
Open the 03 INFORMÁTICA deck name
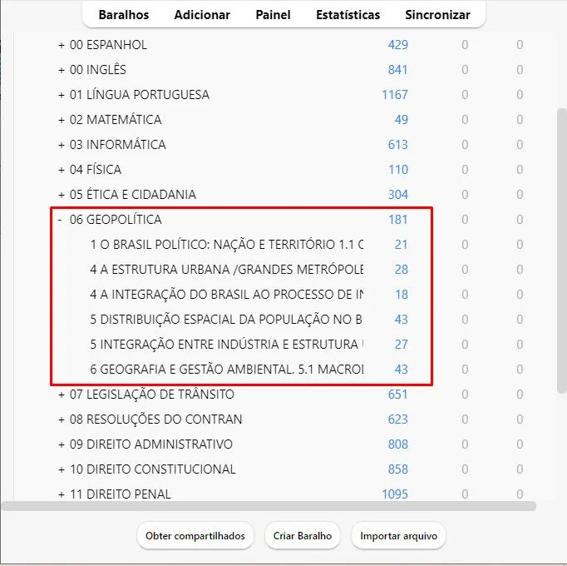point(117,145)
